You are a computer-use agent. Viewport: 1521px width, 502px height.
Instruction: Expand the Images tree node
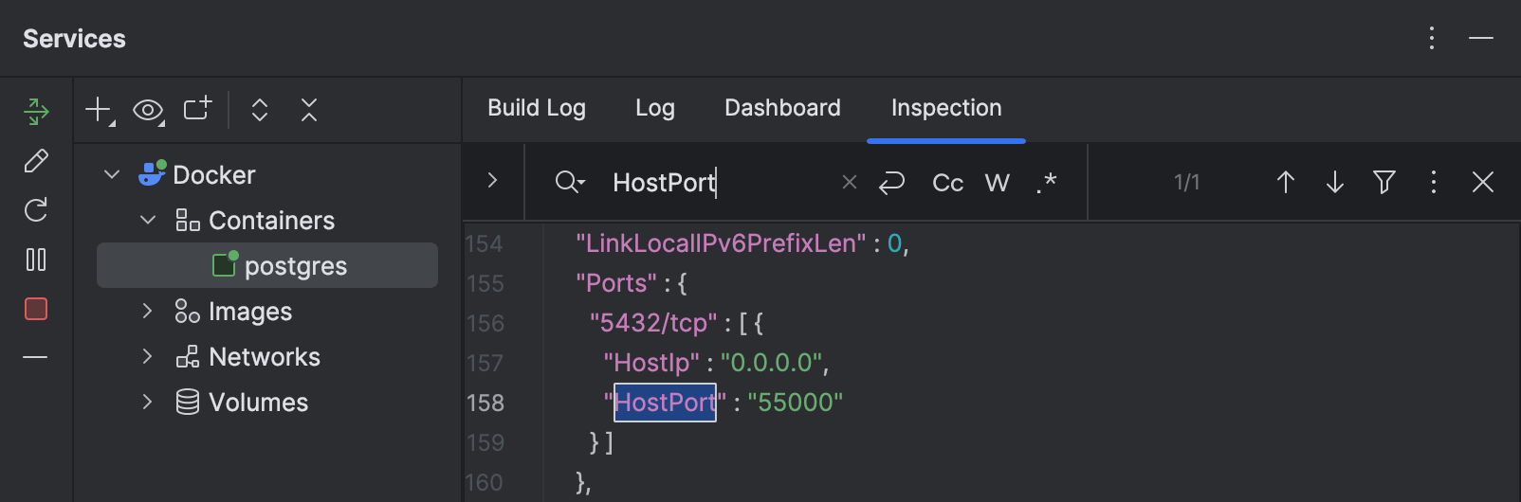pos(147,311)
